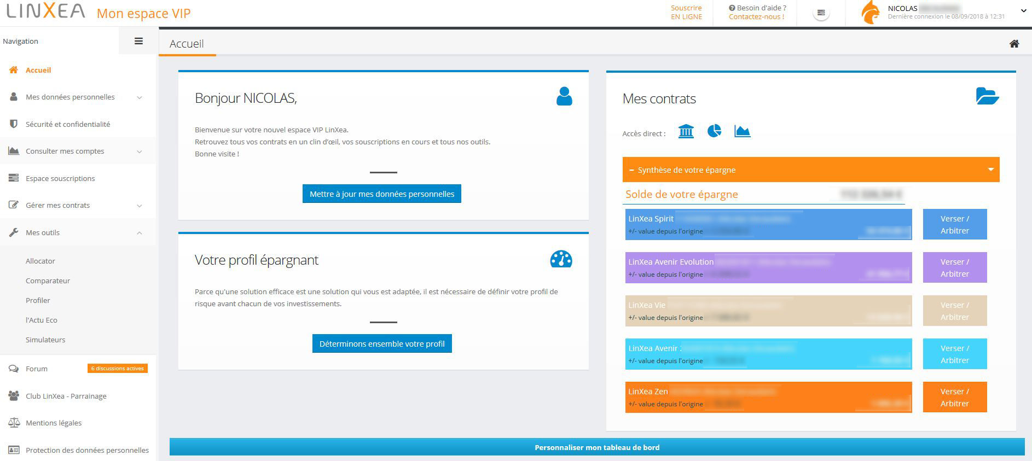Viewport: 1032px width, 461px height.
Task: Click Verser / Arbitrer for LinXea Spirit
Action: pyautogui.click(x=954, y=225)
